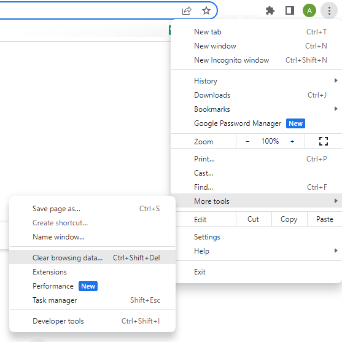Choose Find from the menu

pos(257,187)
